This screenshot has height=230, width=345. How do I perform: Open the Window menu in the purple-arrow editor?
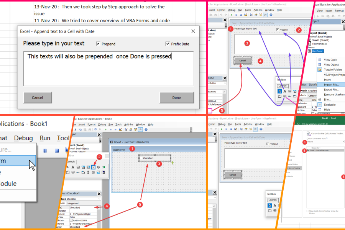(269, 10)
